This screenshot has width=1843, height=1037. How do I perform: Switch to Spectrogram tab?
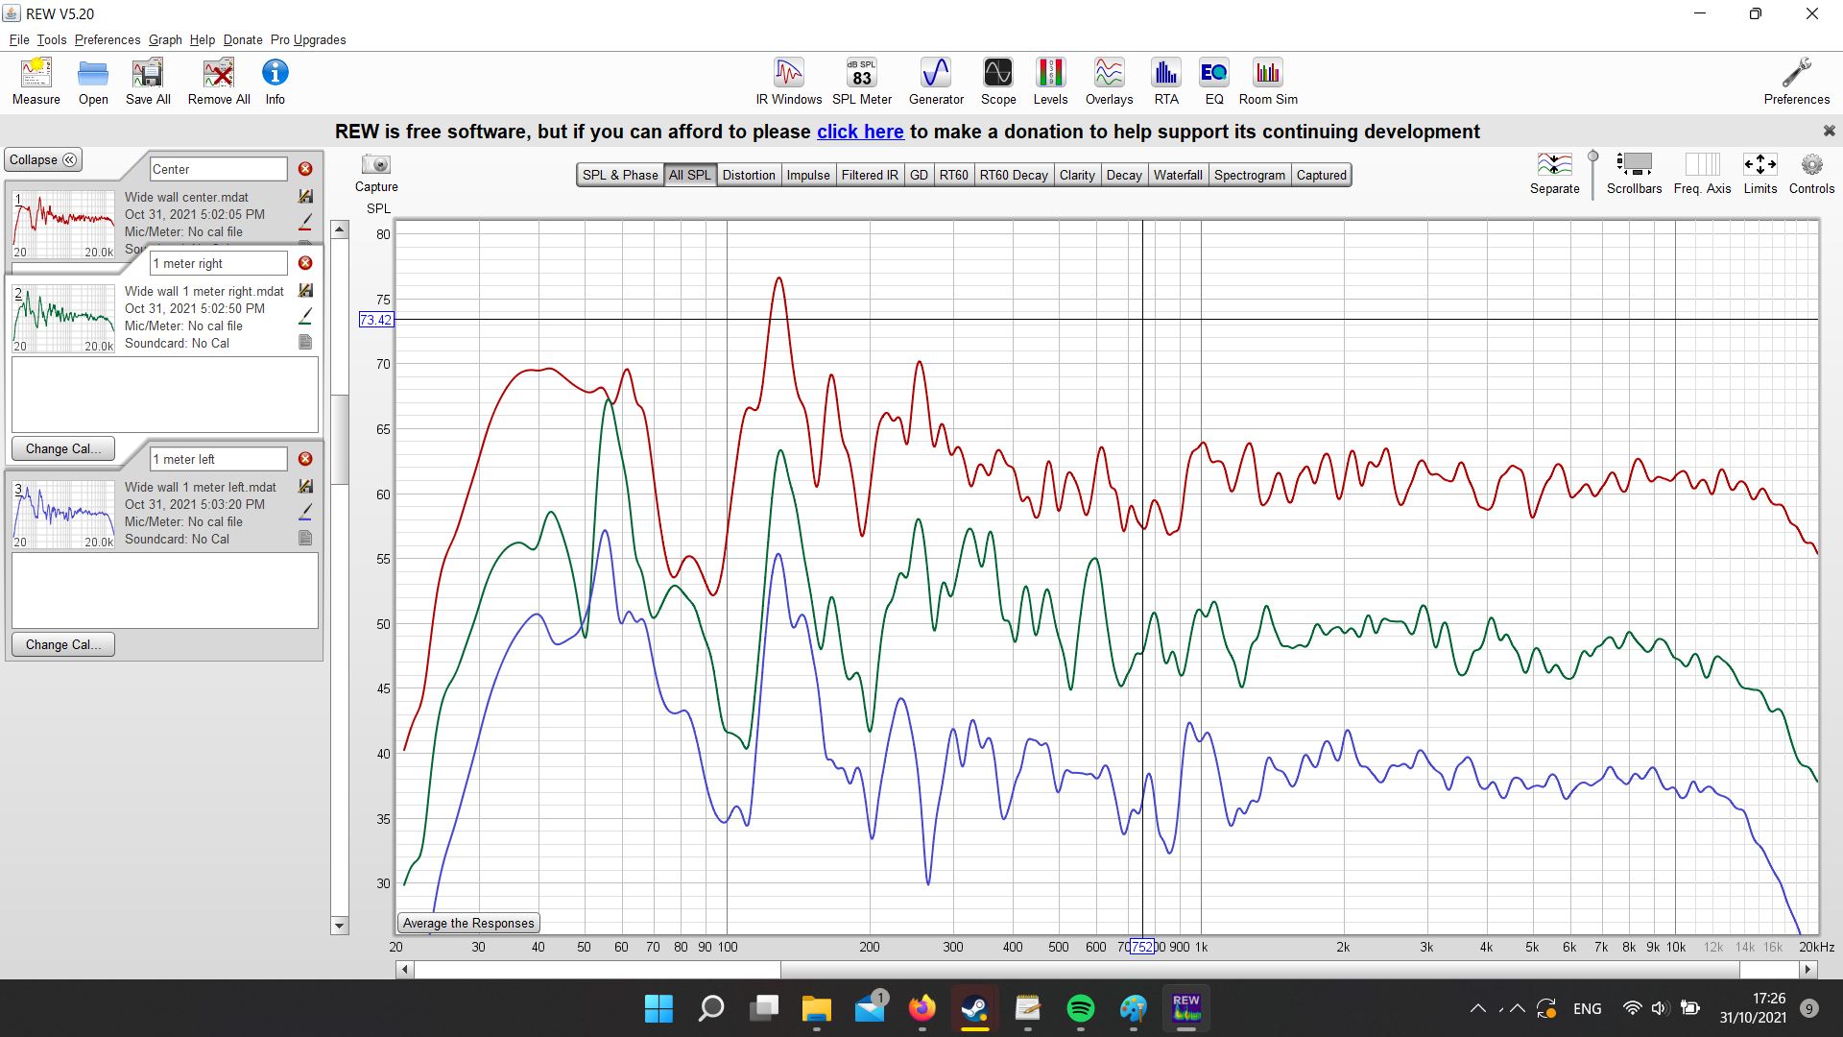click(1249, 175)
